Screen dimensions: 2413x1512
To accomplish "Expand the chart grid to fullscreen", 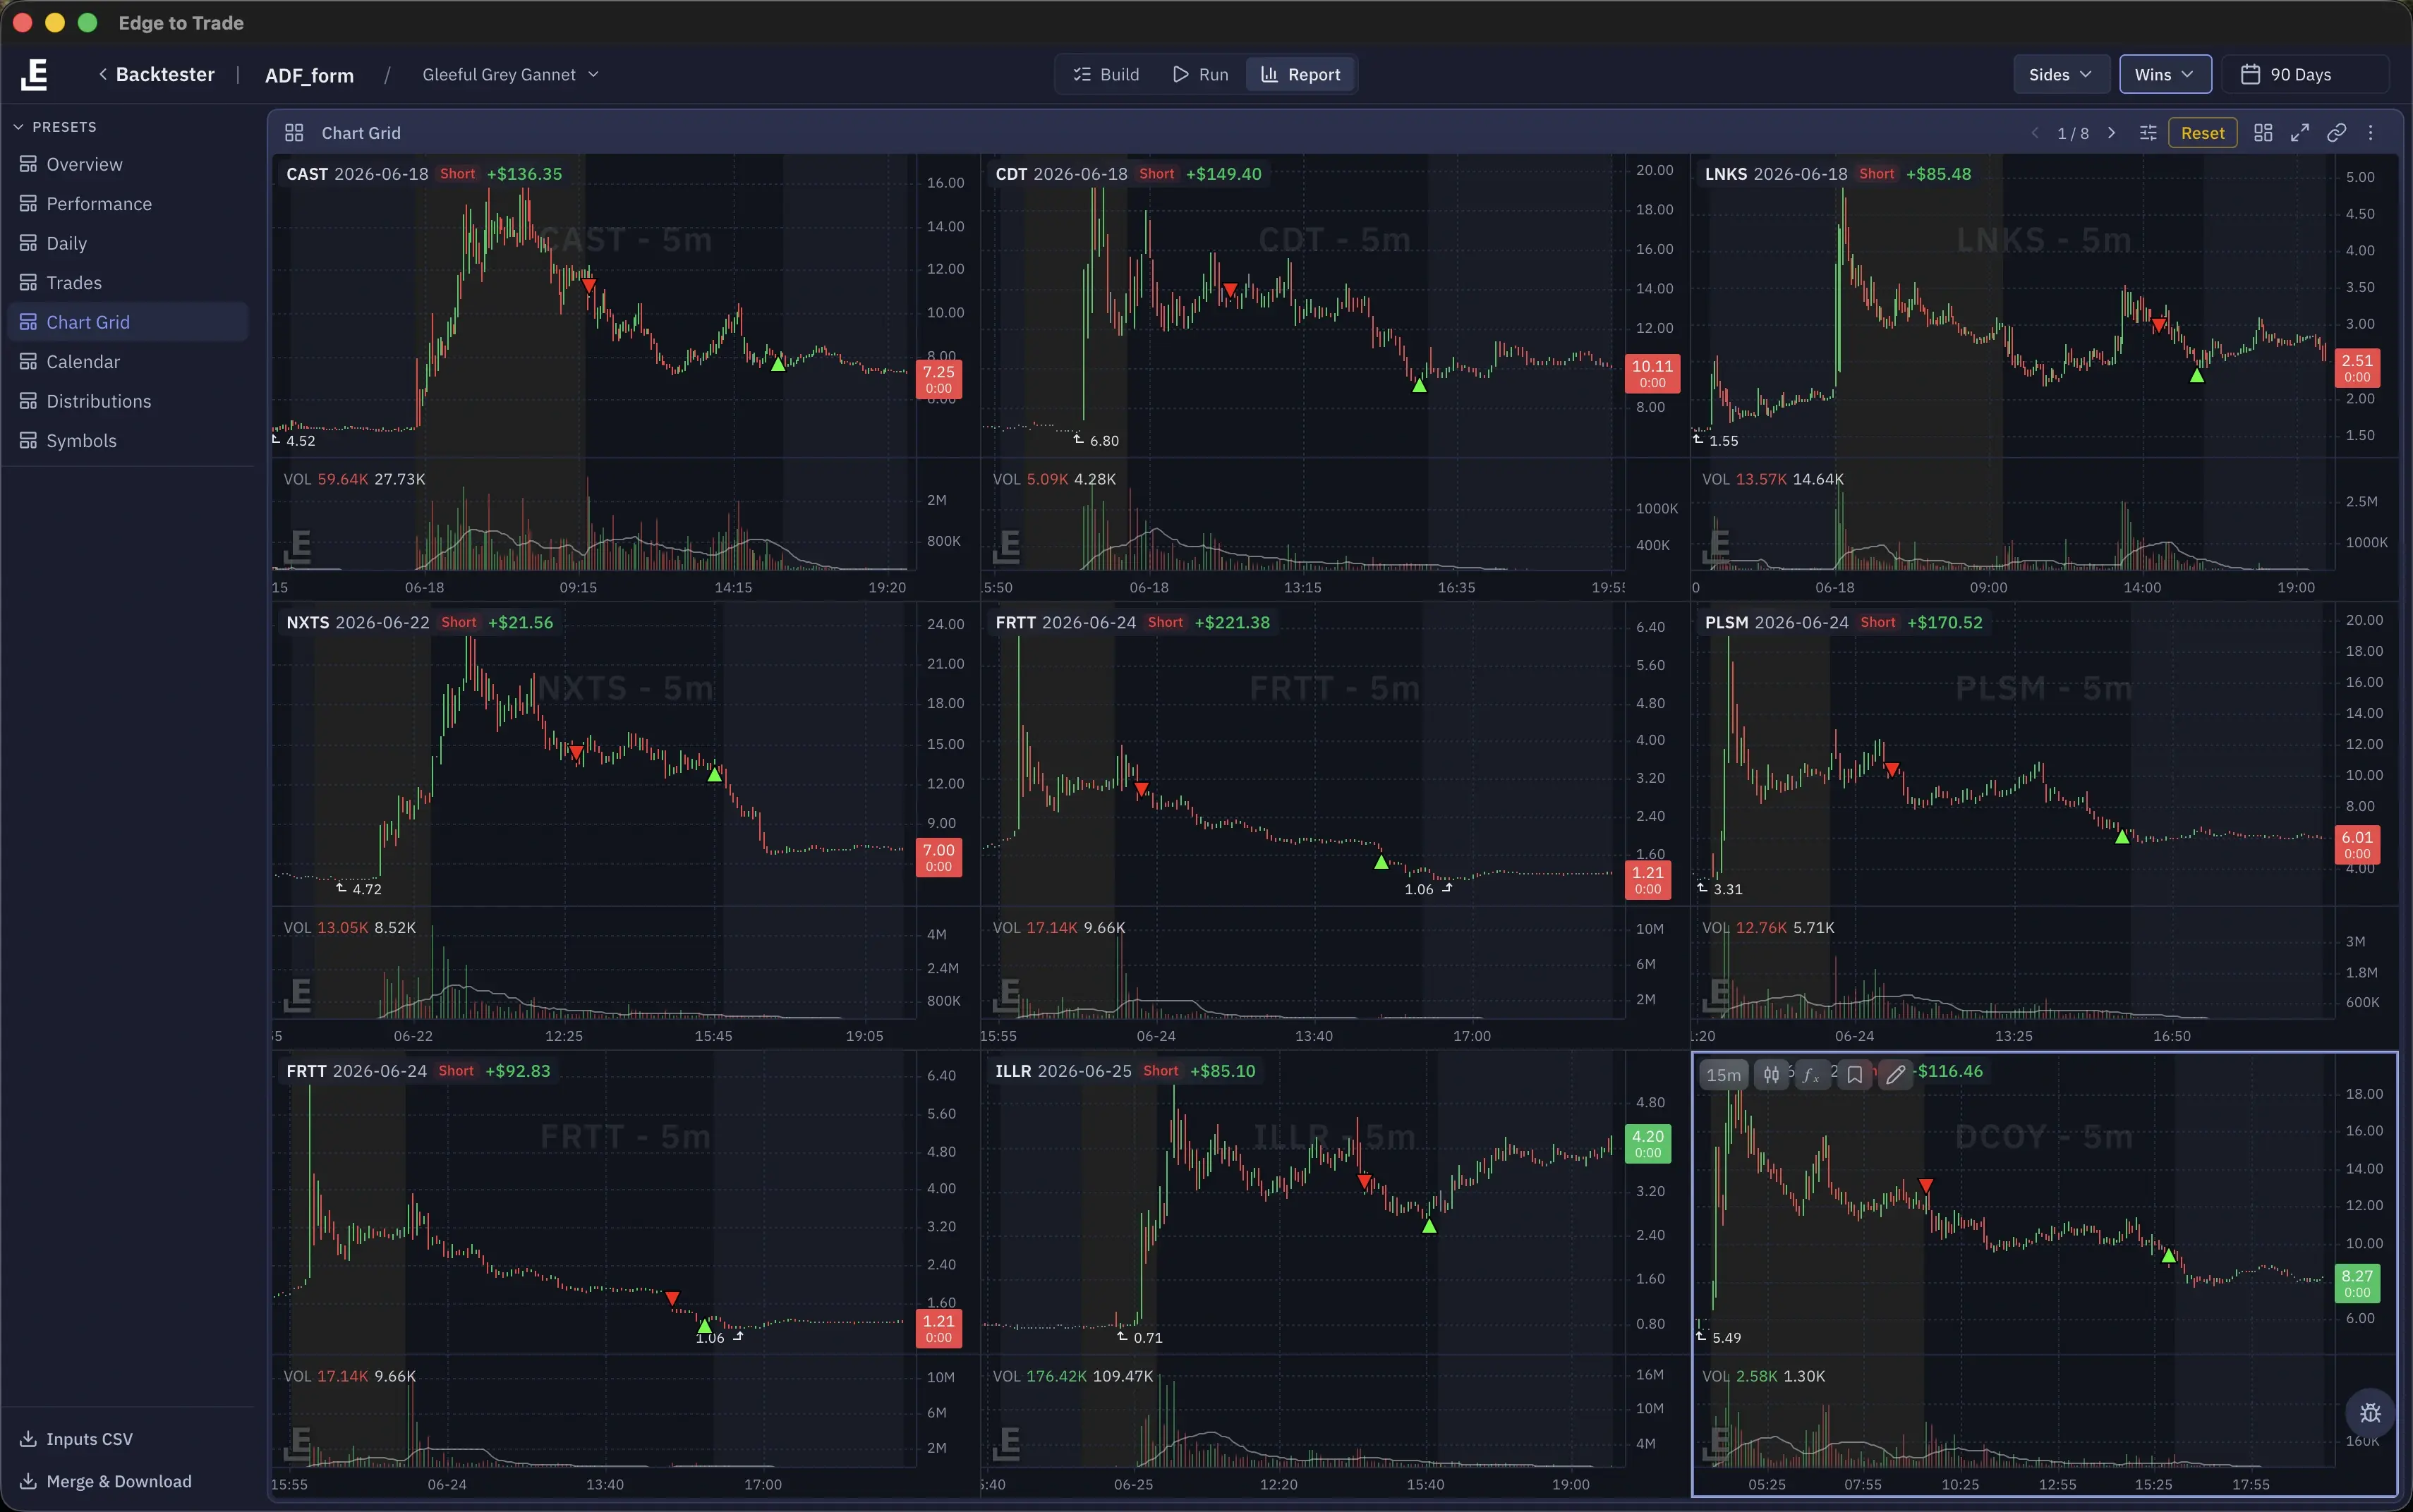I will coord(2300,133).
